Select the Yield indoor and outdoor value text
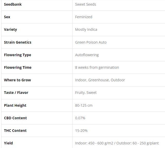 (x=117, y=143)
